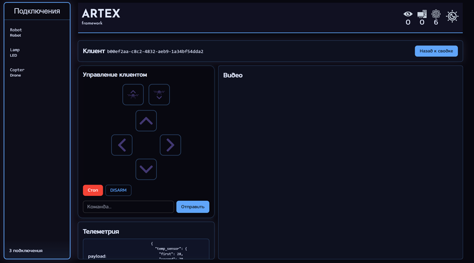Viewport: 474px width, 263px height.
Task: Click the computer clients counter icon
Action: (422, 14)
